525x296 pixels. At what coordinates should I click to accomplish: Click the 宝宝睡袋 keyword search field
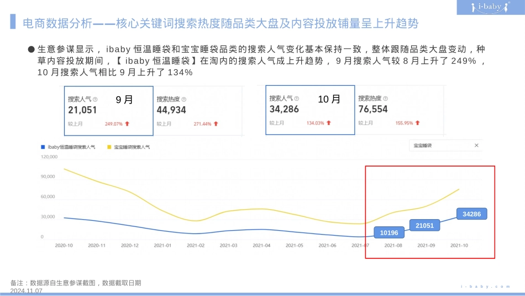445,146
